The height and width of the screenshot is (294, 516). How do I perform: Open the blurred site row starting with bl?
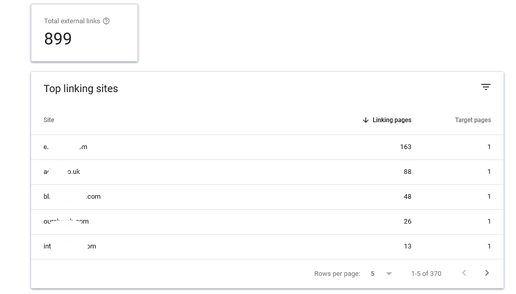[267, 197]
